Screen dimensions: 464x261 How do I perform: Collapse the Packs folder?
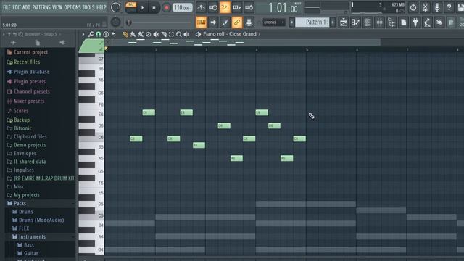[x=20, y=204]
